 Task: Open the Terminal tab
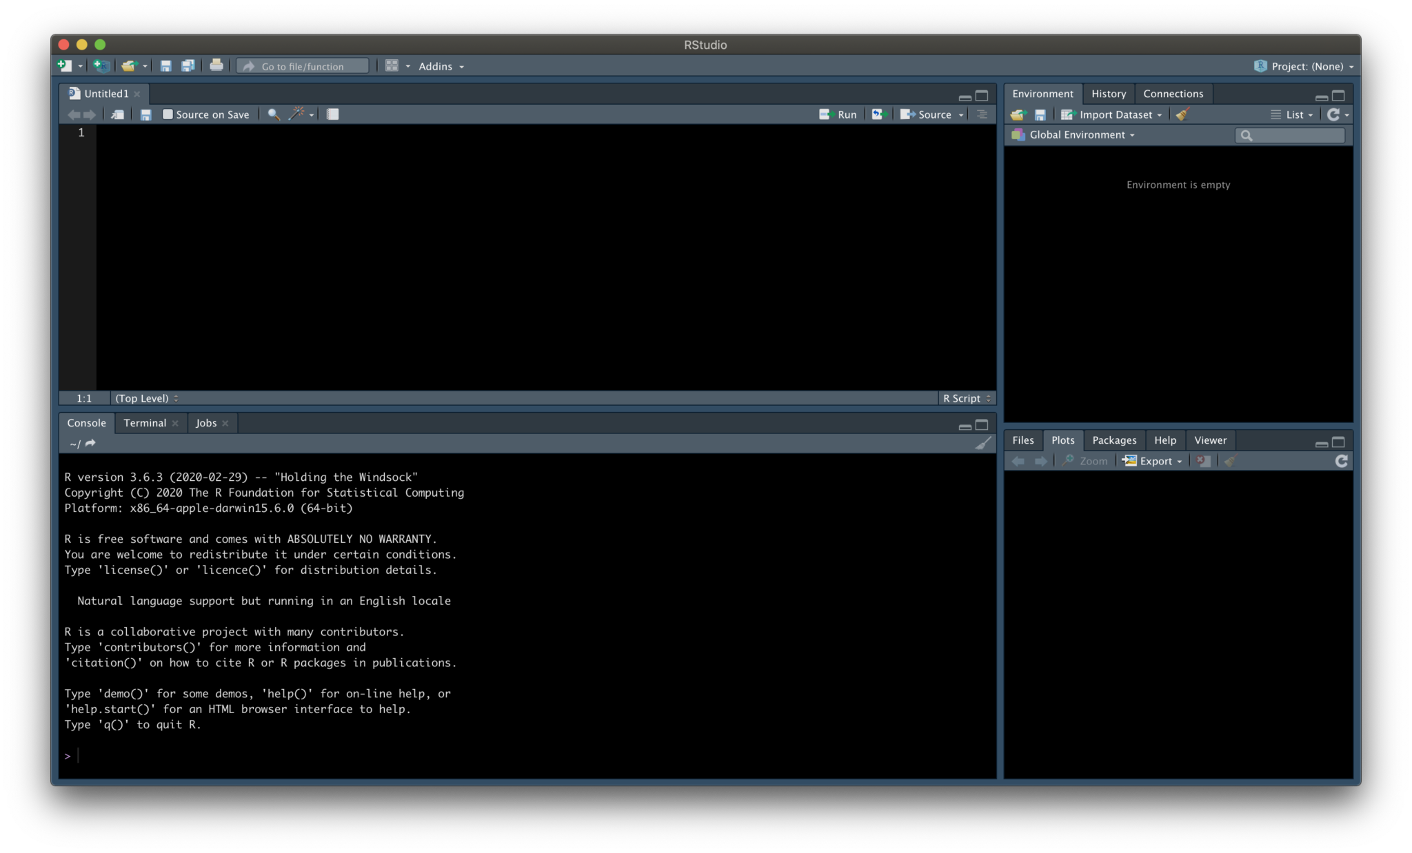pyautogui.click(x=145, y=423)
